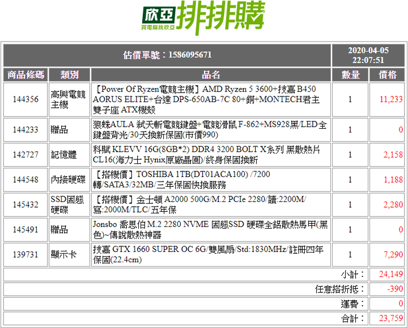Click the KLEVV 16G DDR4 product name
Image resolution: width=408 pixels, height=328 pixels.
(x=207, y=154)
